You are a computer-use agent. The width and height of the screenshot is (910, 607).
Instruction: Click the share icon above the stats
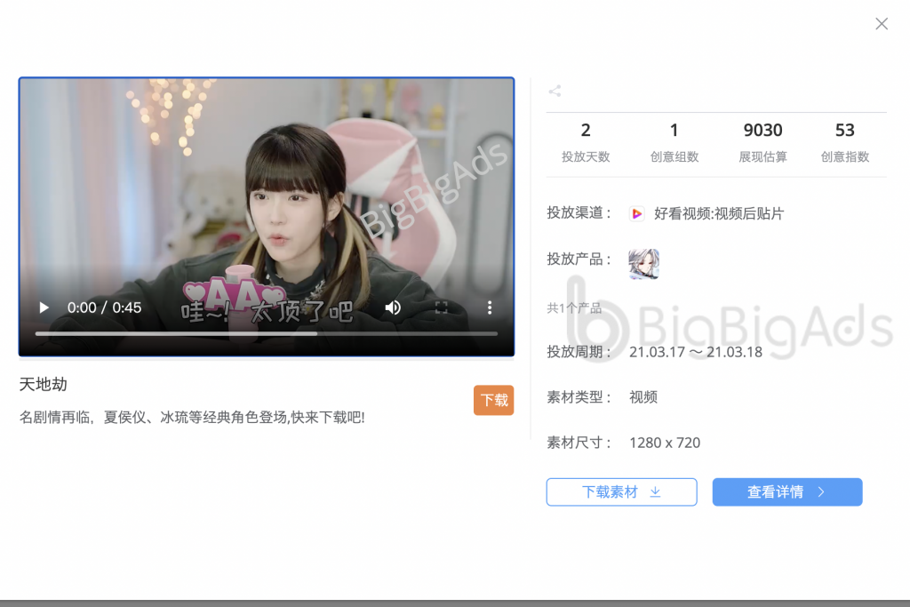point(555,92)
